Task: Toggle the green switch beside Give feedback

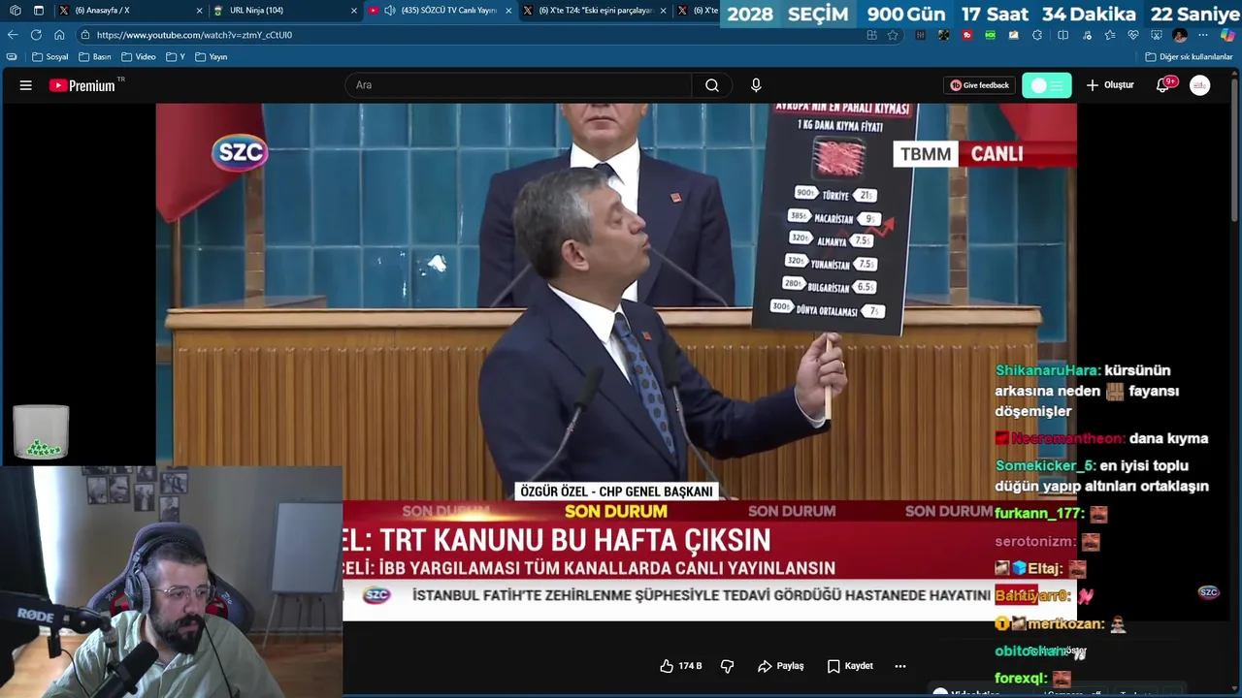Action: [1047, 85]
